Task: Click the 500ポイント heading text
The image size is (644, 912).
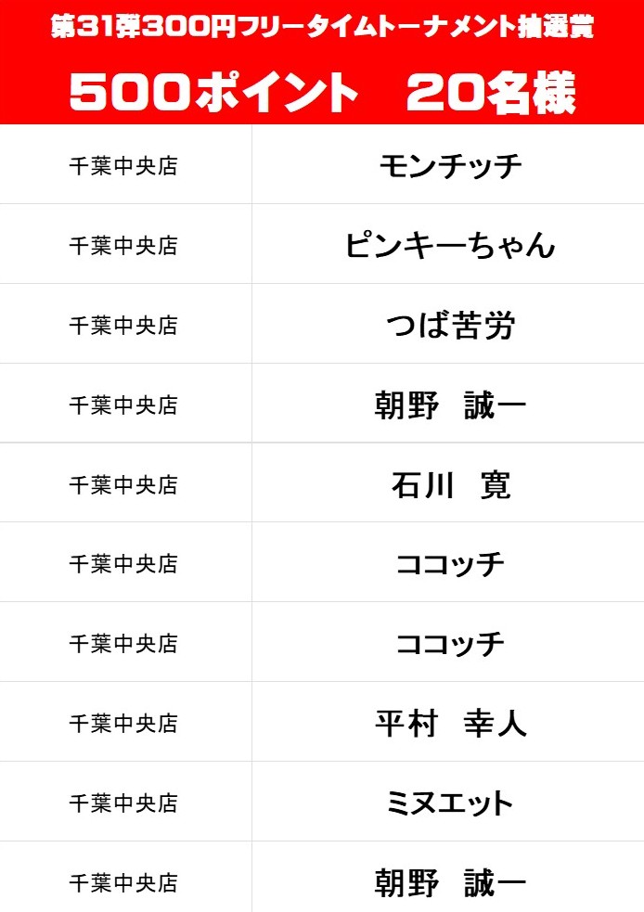Action: point(214,93)
